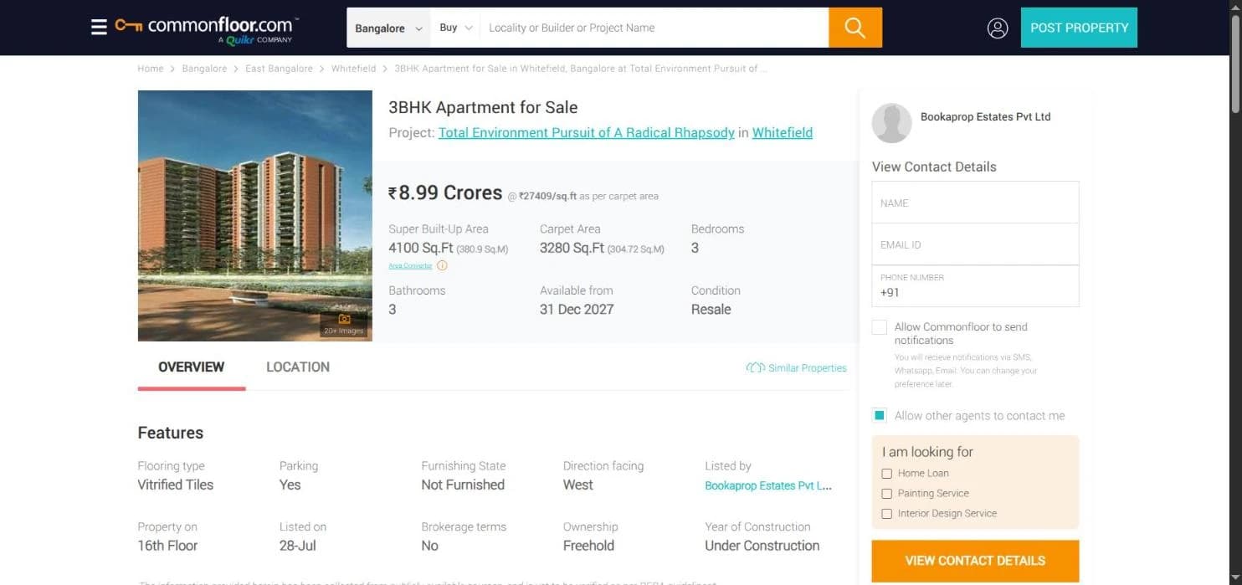1242x585 pixels.
Task: Click the Freehold ownership value
Action: (588, 546)
